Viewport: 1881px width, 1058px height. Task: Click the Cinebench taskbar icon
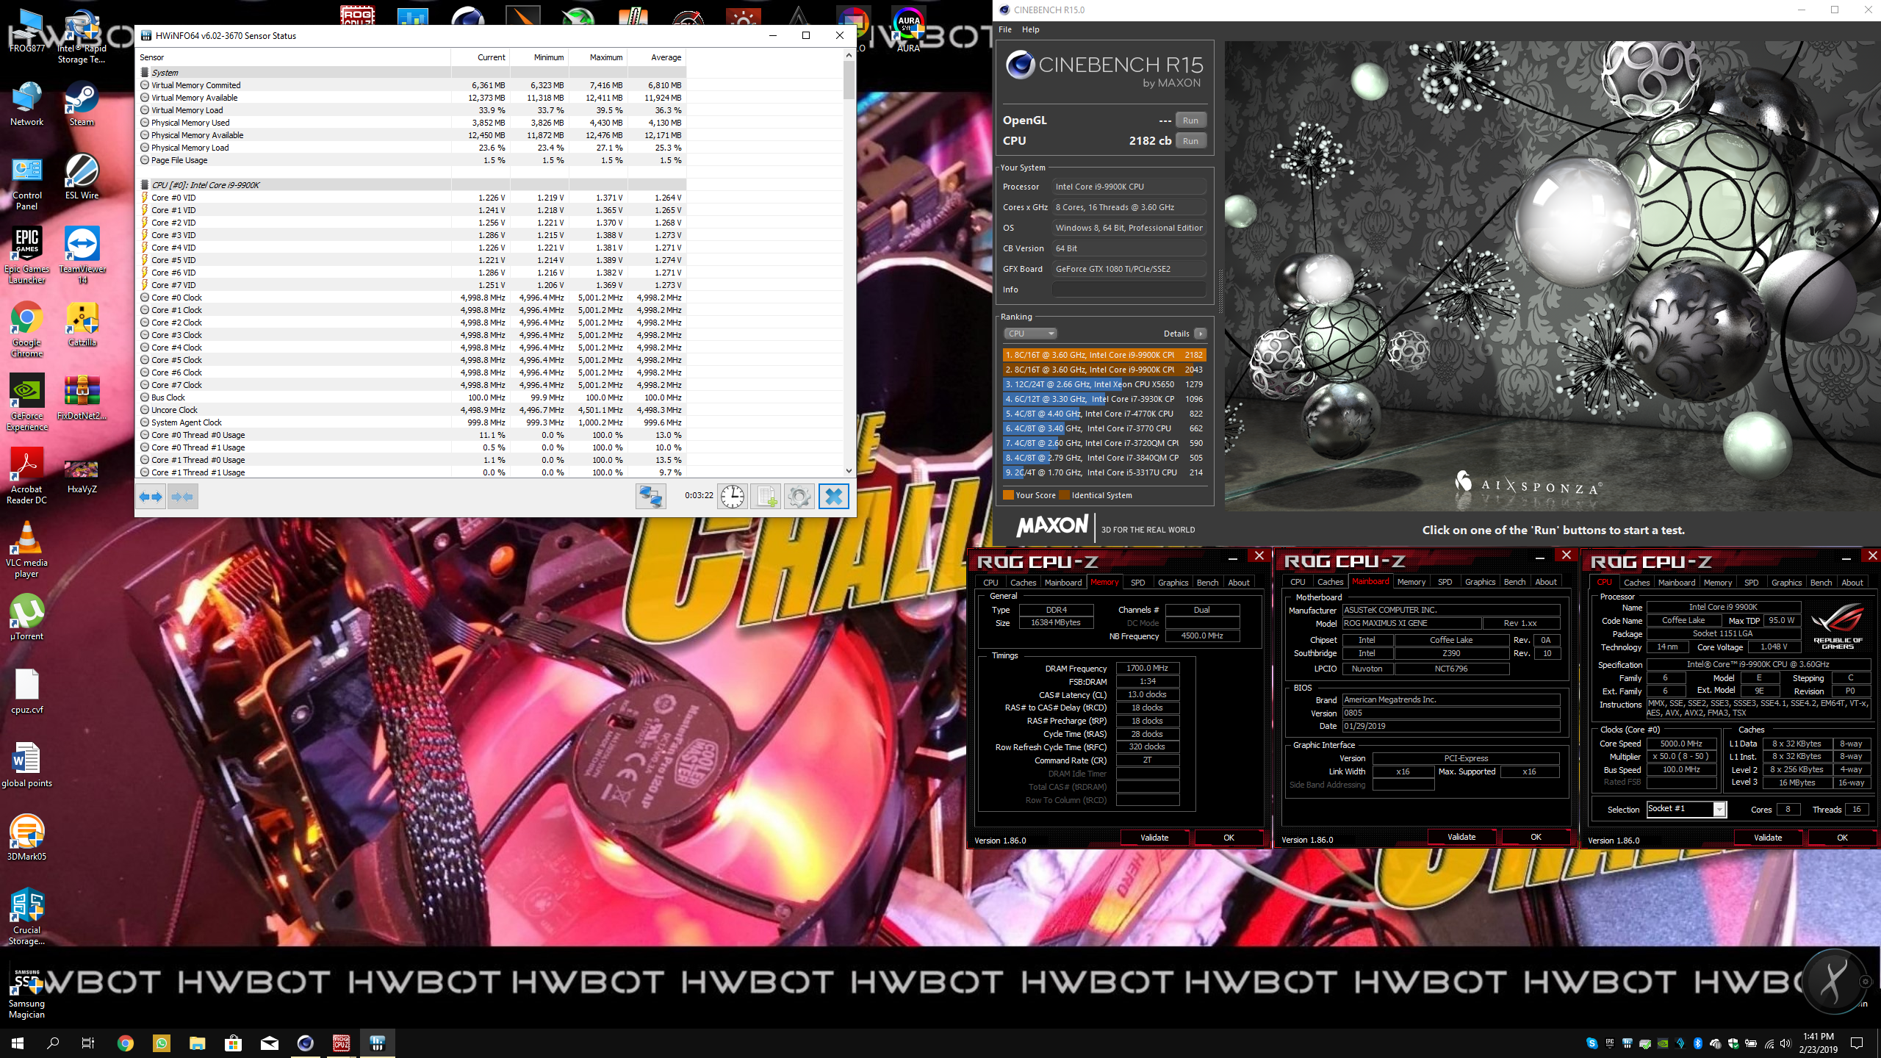pyautogui.click(x=306, y=1043)
